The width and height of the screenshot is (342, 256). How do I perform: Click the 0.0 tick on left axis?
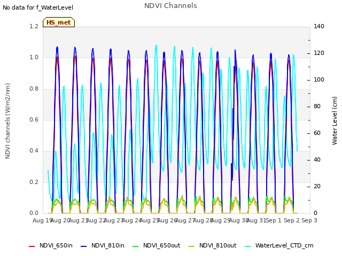click(34, 213)
